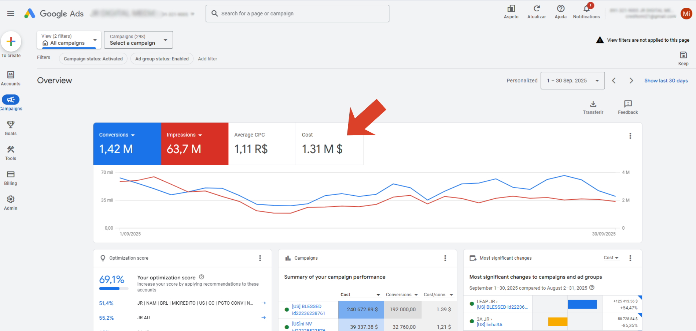Select the Average CPC metric card
The width and height of the screenshot is (696, 331).
pos(262,144)
